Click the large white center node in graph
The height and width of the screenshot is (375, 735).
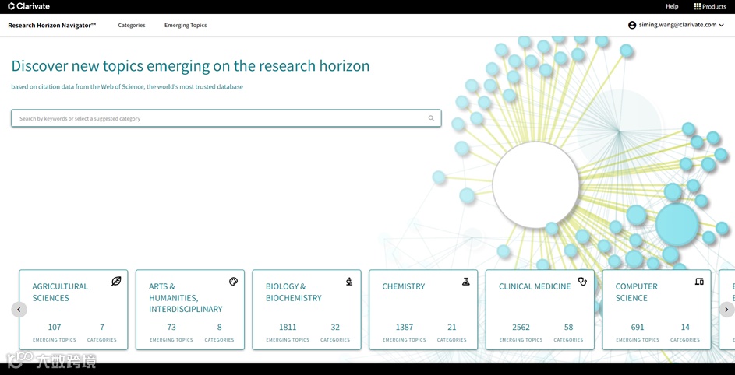tap(535, 184)
